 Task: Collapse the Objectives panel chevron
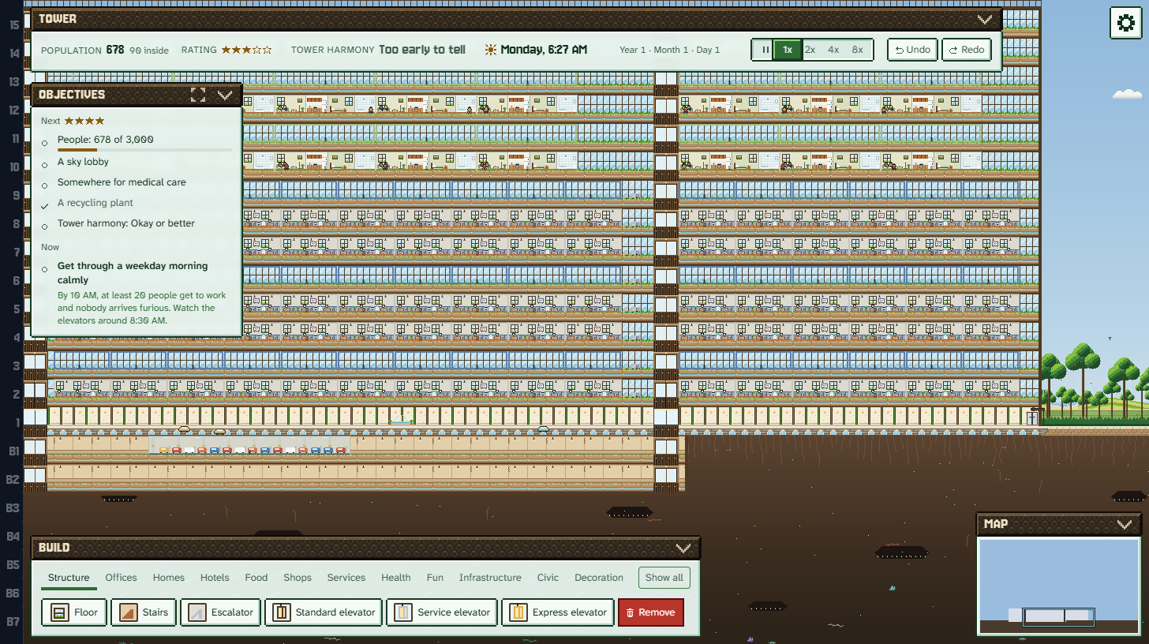[225, 95]
